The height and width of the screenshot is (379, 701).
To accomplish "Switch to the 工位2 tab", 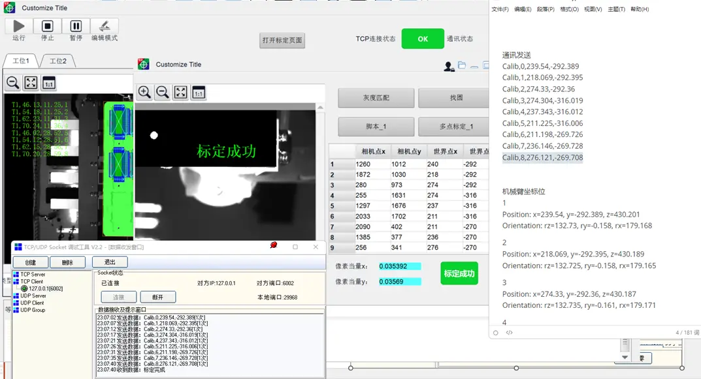I will 58,61.
